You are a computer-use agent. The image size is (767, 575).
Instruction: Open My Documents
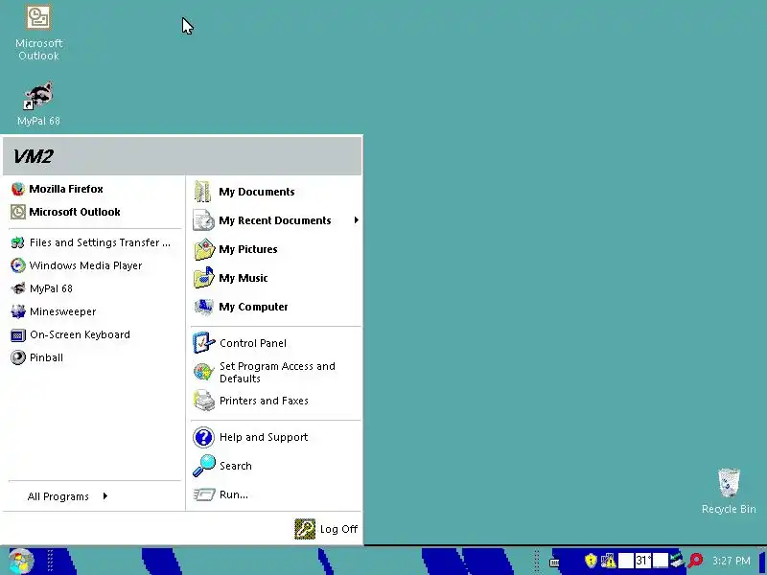[275, 192]
